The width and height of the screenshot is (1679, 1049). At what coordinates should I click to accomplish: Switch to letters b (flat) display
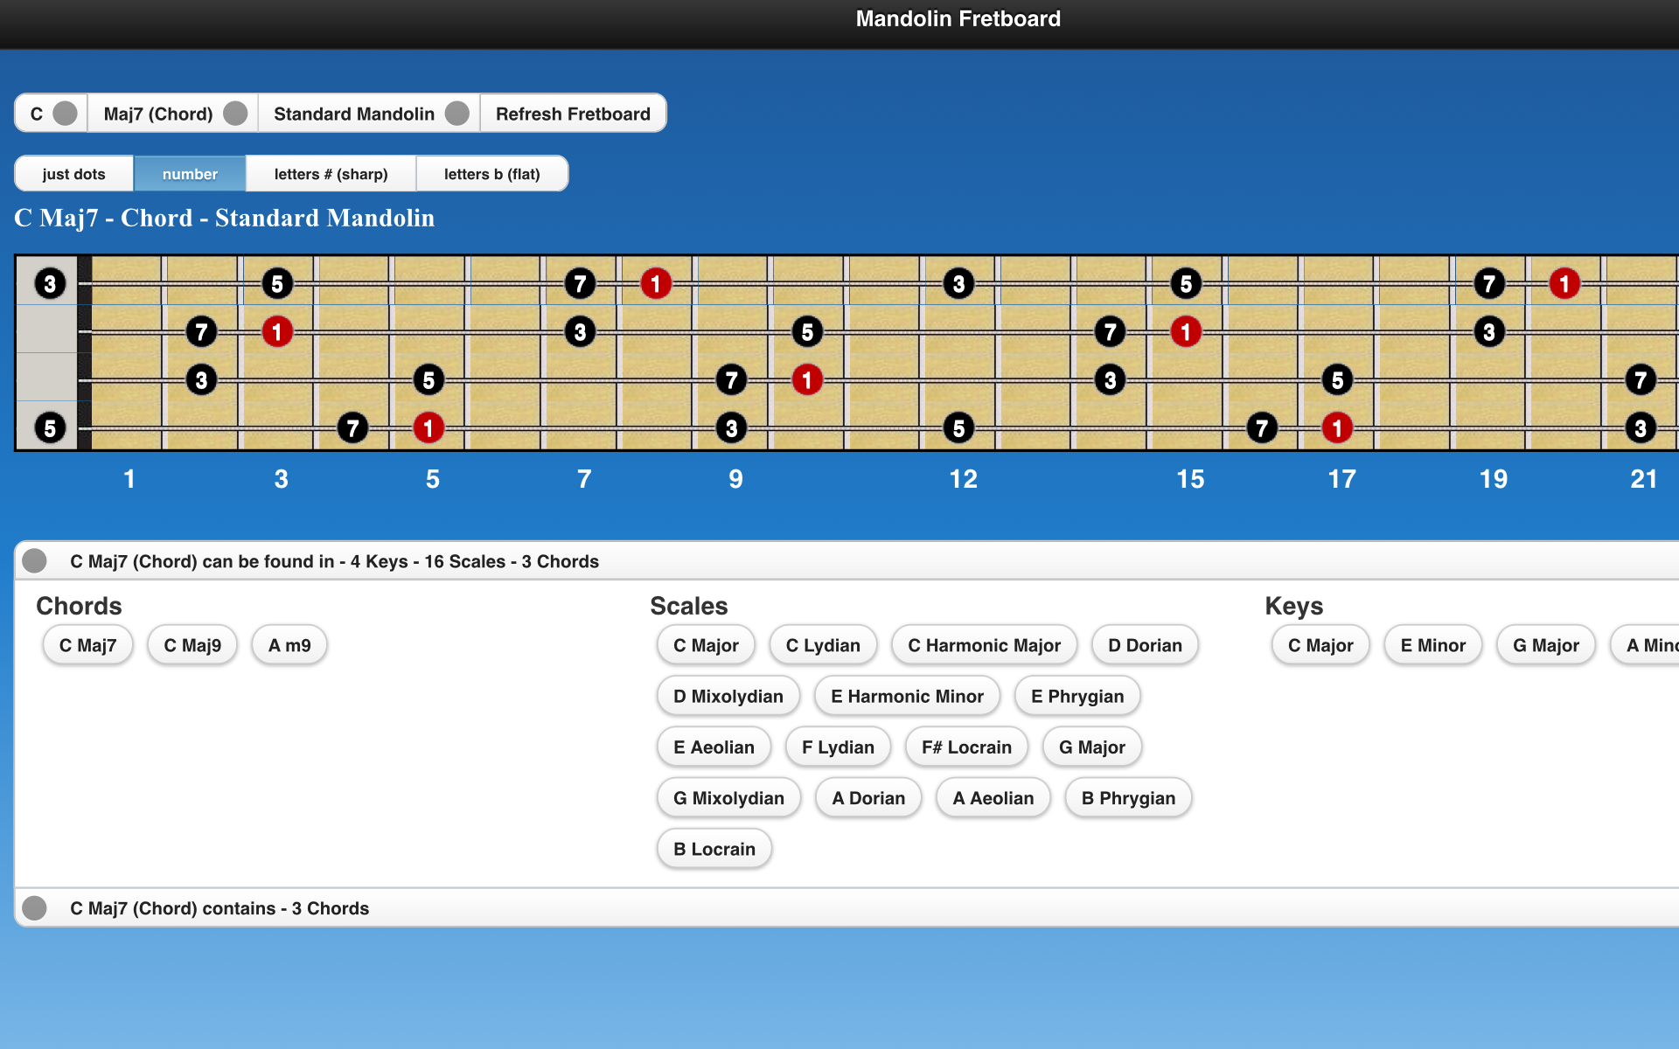(x=491, y=173)
